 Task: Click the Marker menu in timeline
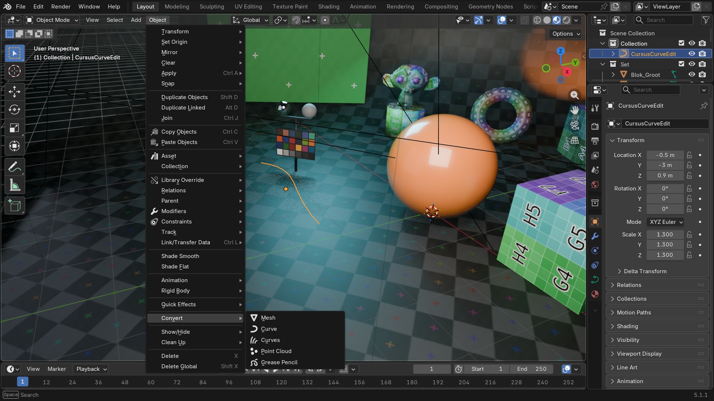(57, 369)
